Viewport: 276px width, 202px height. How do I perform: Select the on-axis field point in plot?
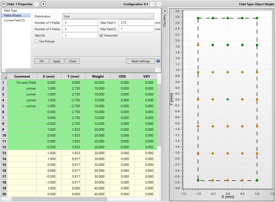pos(228,99)
